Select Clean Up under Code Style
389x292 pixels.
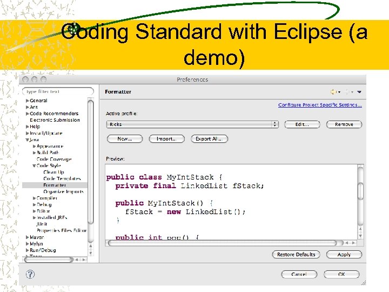53,172
